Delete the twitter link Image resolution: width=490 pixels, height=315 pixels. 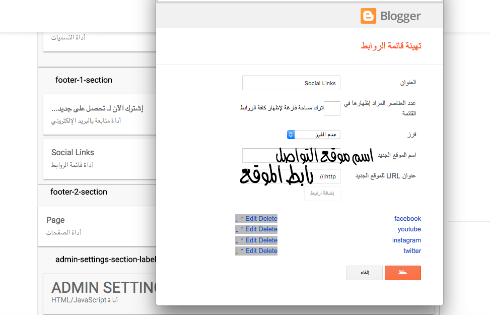click(x=267, y=250)
